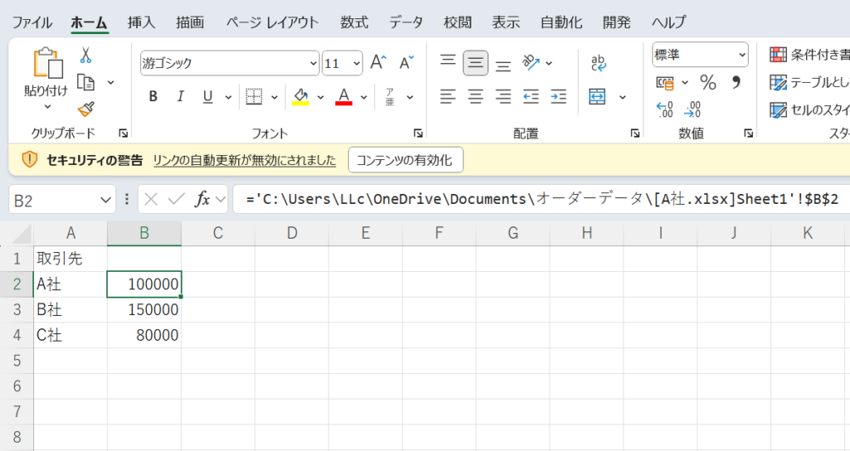Viewport: 850px width, 451px height.
Task: Open the number format dropdown 標準
Action: (x=700, y=55)
